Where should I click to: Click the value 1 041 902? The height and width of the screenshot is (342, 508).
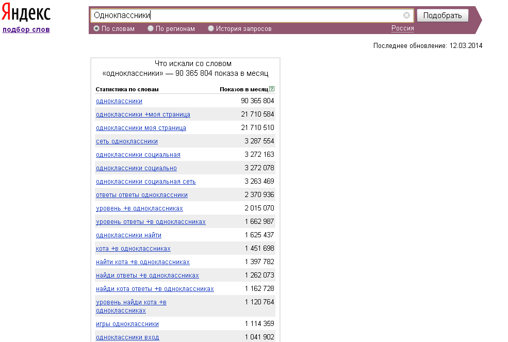click(x=259, y=337)
